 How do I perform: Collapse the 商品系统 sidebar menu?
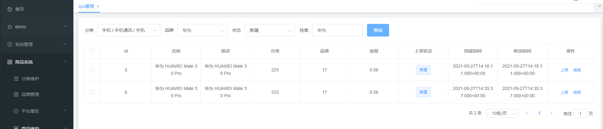65,61
